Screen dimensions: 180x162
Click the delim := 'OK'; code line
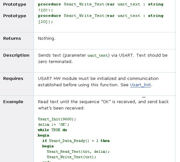coord(54,124)
